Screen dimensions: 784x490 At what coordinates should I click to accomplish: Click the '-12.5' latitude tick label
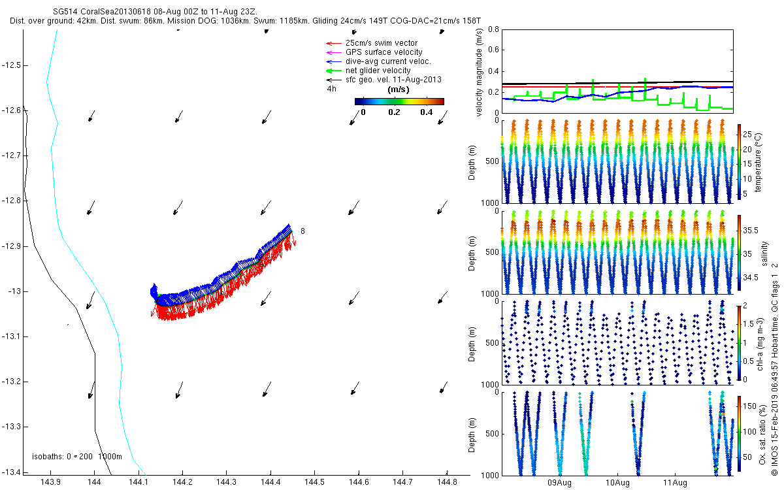point(12,65)
